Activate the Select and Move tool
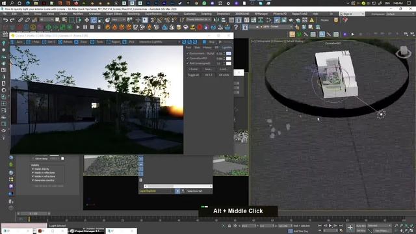 [86, 20]
